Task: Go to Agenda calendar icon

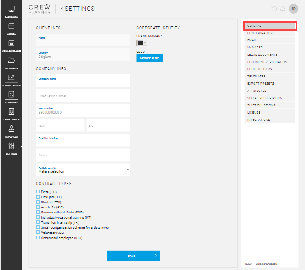Action: tap(11, 26)
